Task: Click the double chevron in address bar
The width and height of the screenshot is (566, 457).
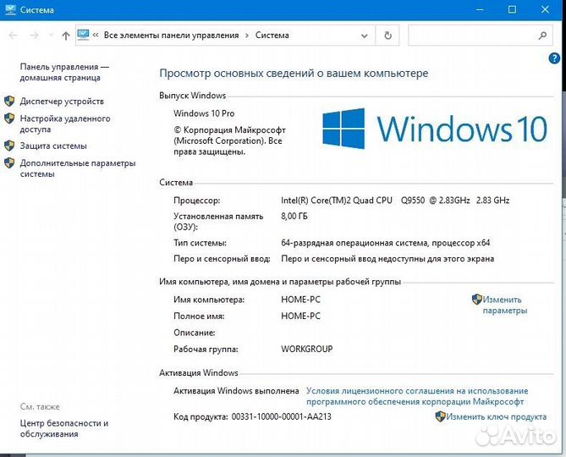Action: [x=96, y=35]
